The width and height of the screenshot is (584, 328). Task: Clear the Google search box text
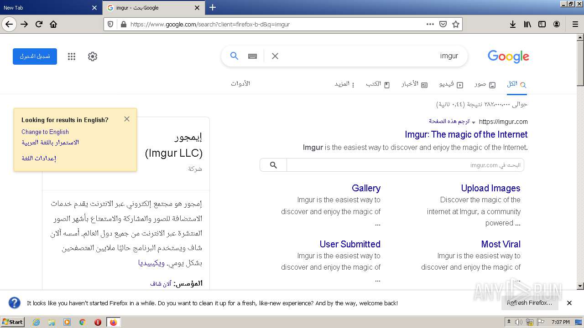click(x=275, y=56)
